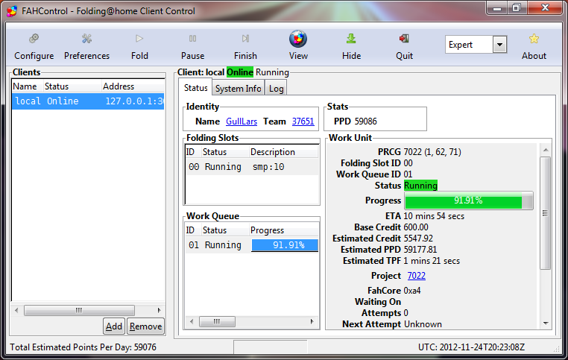568x360 pixels.
Task: Click the Clients horizontal scrollbar thumb
Action: [79, 310]
